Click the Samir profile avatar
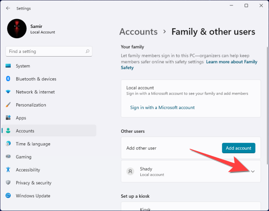269x211 pixels. (x=17, y=29)
